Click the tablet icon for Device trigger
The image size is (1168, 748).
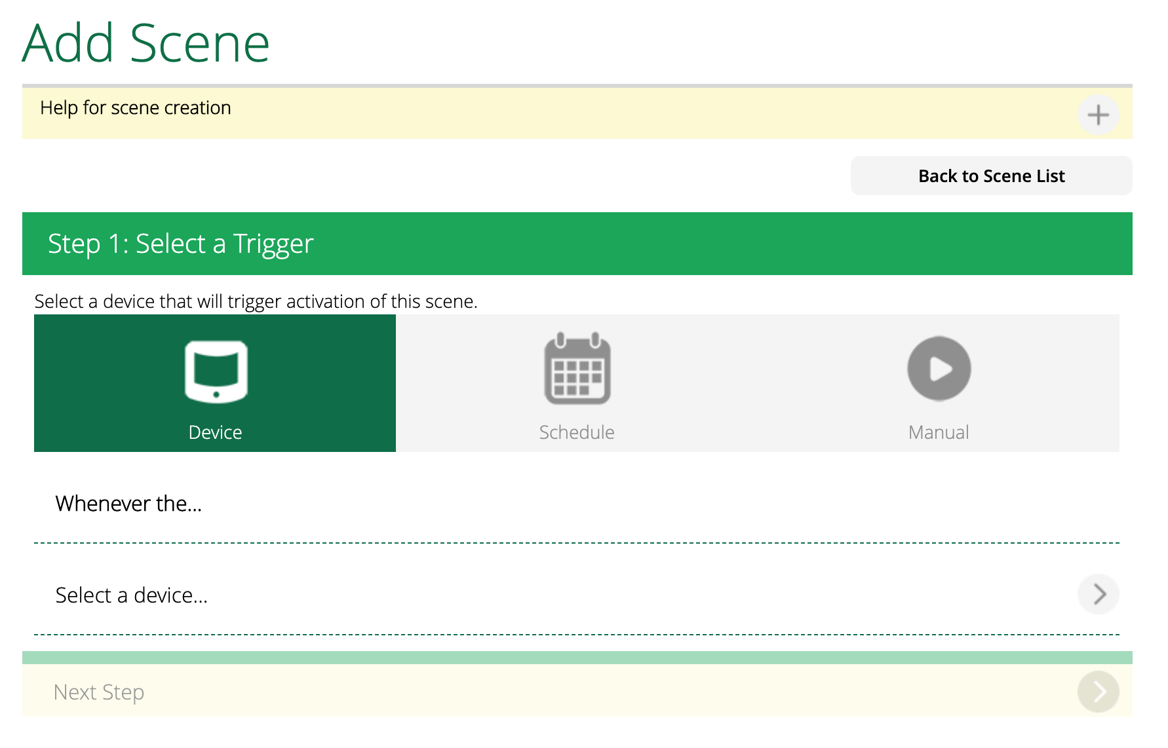click(x=216, y=371)
